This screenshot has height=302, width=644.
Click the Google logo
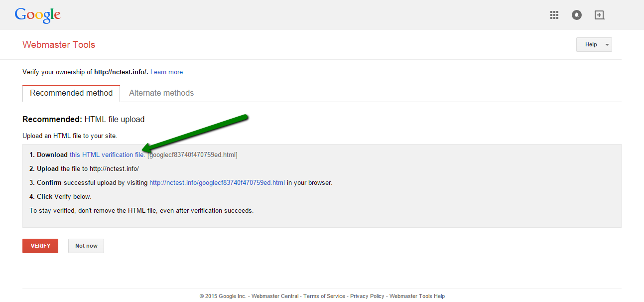37,15
